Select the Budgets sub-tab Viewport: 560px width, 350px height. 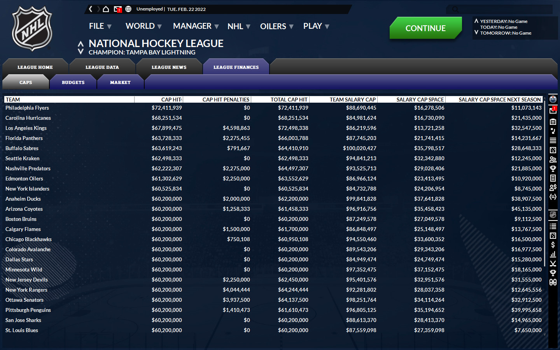coord(73,82)
